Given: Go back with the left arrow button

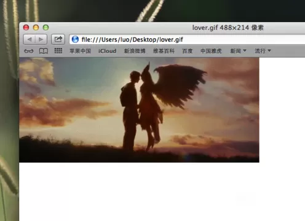Looking at the screenshot, I should pyautogui.click(x=30, y=39).
